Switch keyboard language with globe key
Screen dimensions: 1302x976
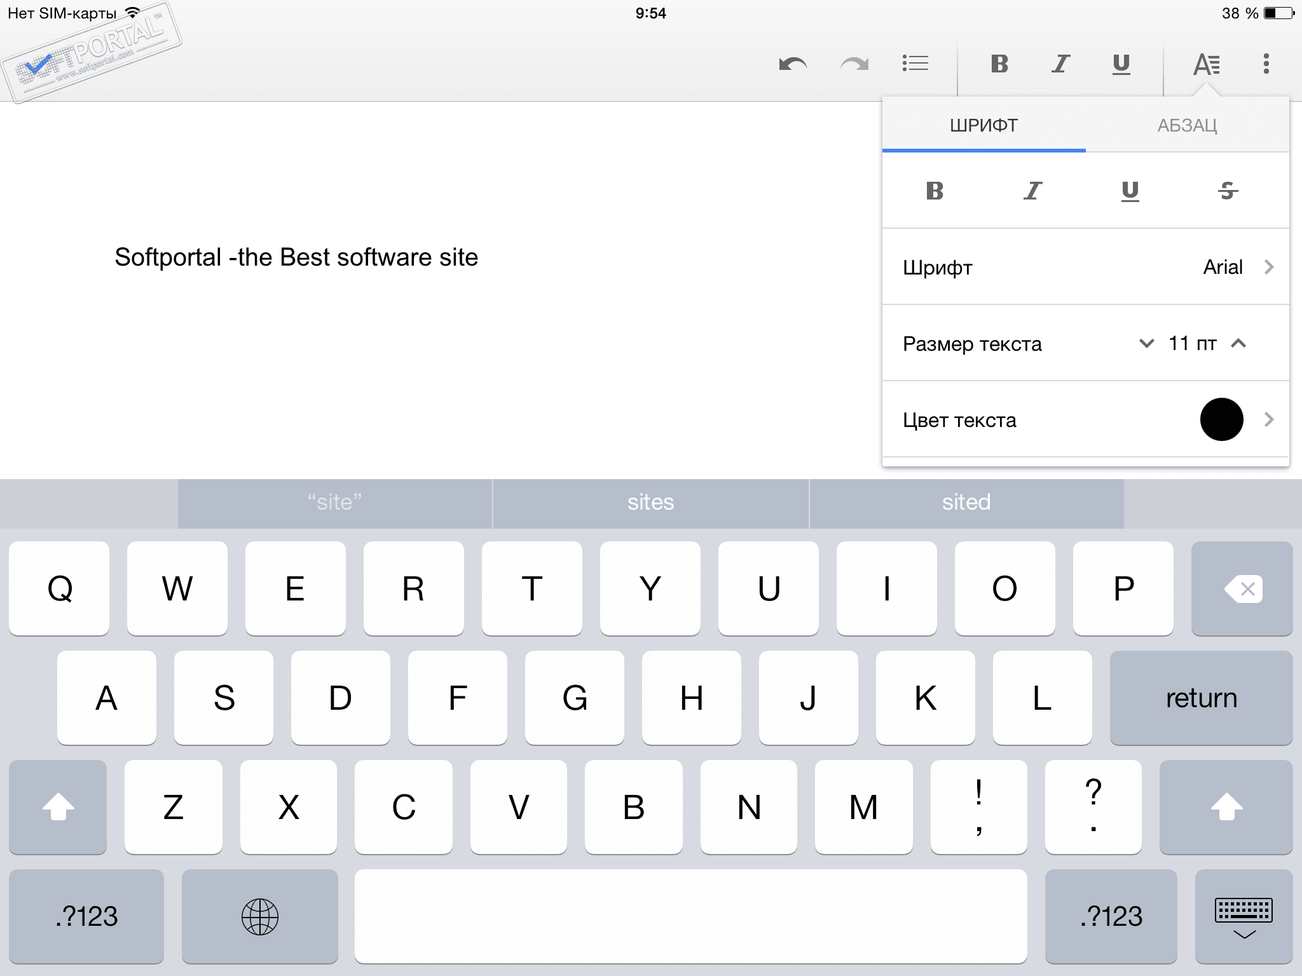259,916
